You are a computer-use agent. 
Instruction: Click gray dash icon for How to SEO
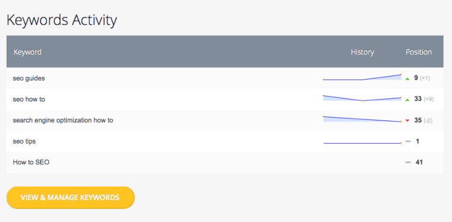click(x=408, y=163)
